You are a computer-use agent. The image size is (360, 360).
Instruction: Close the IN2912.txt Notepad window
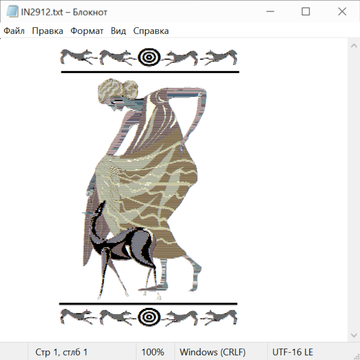342,12
